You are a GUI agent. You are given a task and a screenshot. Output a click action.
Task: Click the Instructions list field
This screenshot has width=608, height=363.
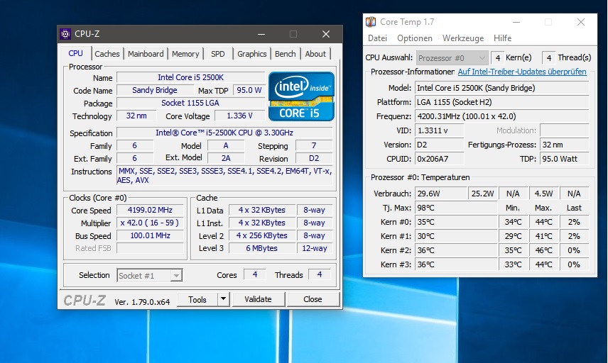[x=224, y=175]
